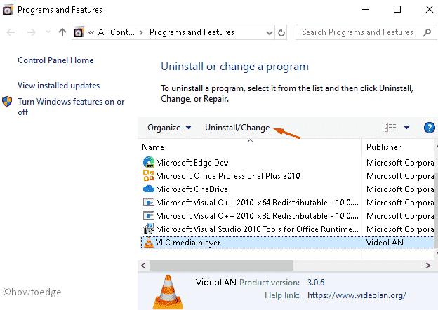The height and width of the screenshot is (310, 438).
Task: Go up one folder level arrow
Action: coord(62,32)
